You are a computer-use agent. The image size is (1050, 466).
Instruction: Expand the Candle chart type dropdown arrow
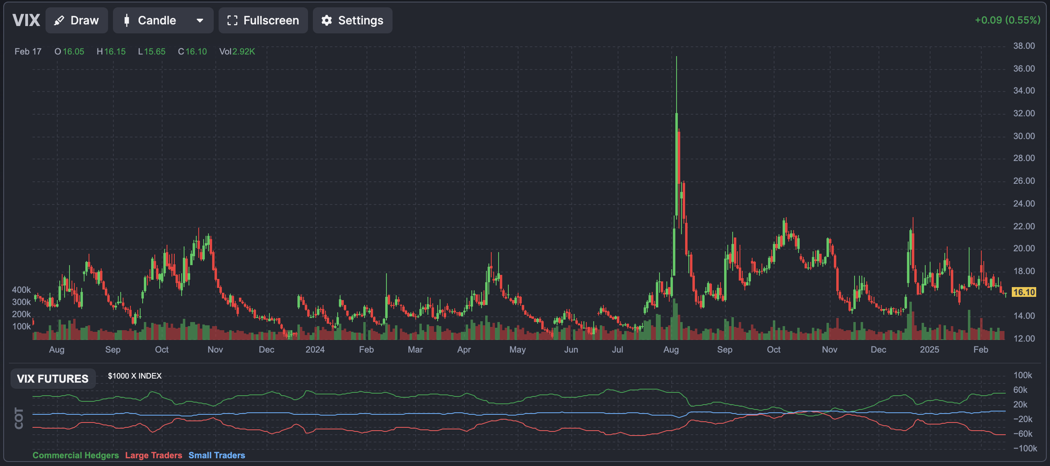[x=200, y=20]
